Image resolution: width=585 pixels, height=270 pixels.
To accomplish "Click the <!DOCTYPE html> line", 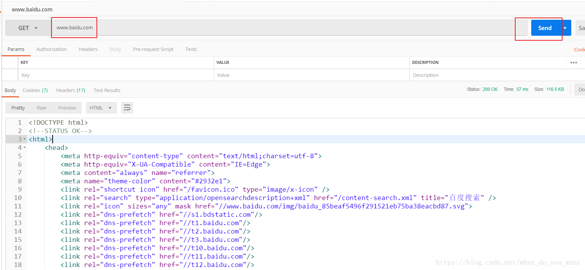I will 58,122.
